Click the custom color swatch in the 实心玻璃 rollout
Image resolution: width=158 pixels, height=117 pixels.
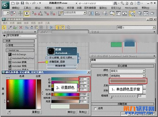128,81
